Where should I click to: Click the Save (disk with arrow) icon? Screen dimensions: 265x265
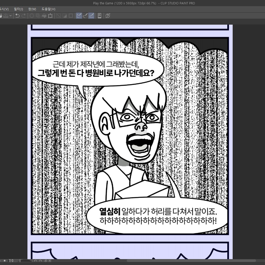tap(6, 16)
